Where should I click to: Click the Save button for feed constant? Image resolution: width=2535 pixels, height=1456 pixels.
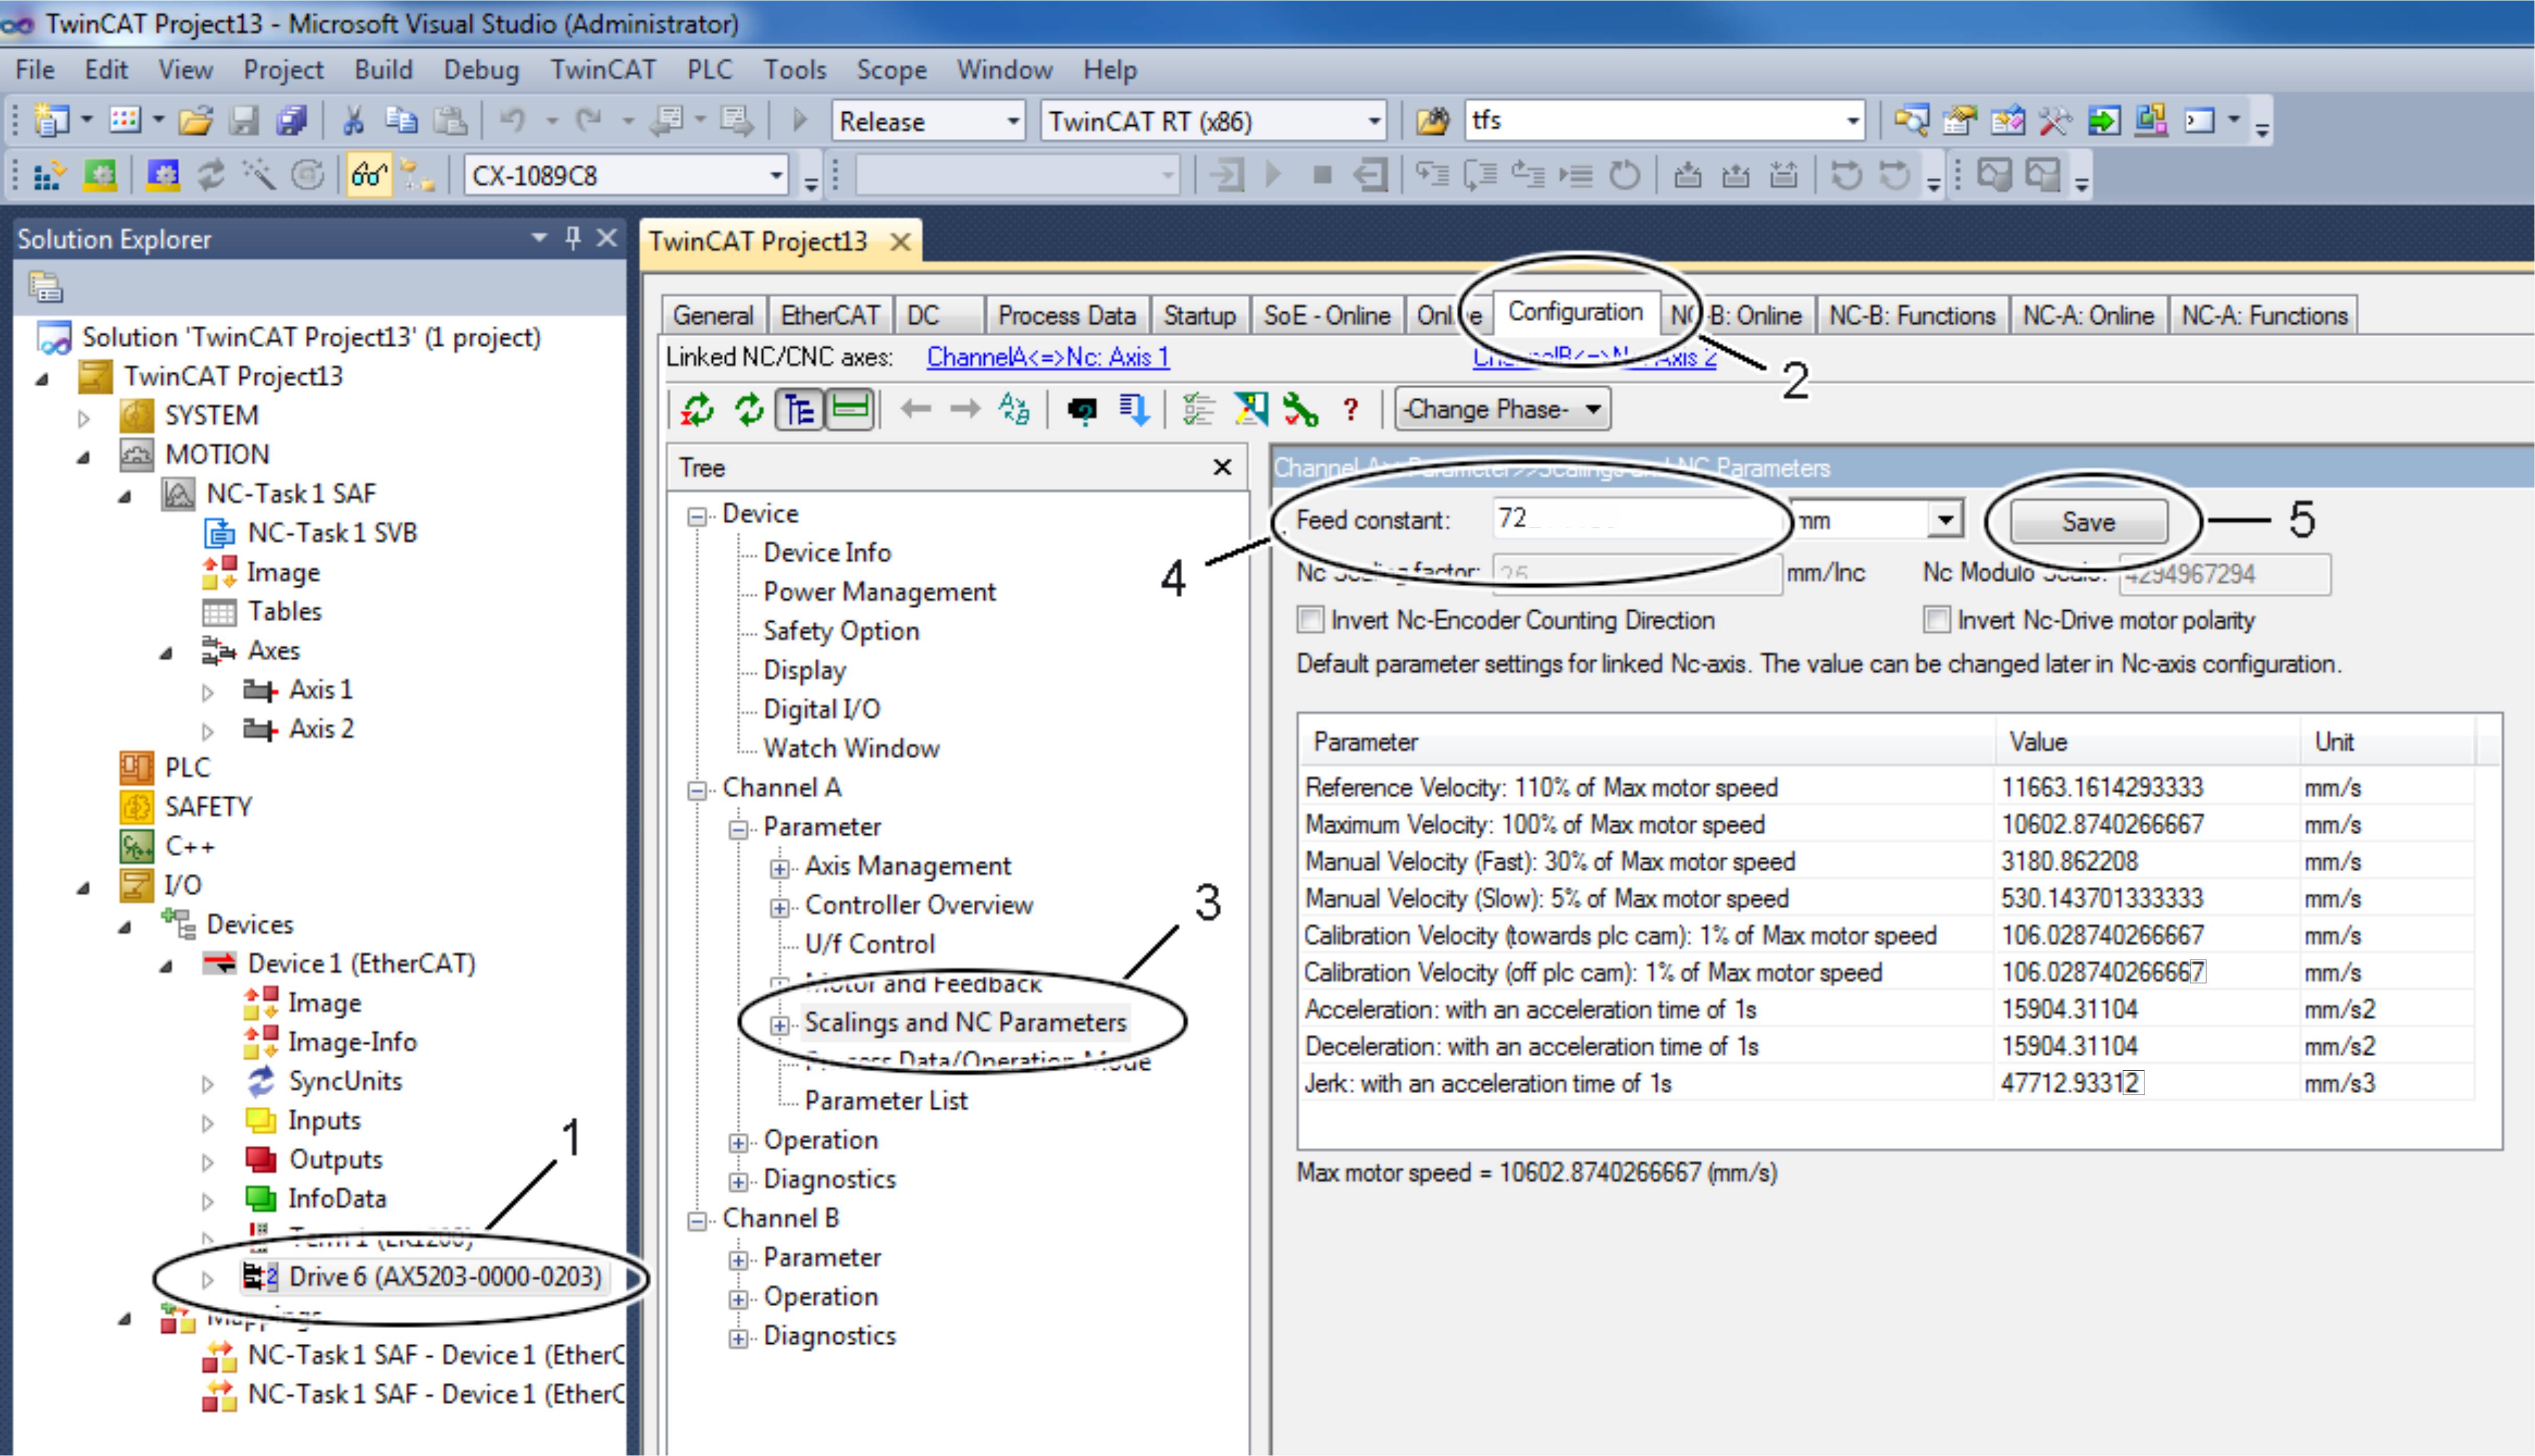click(x=2088, y=521)
